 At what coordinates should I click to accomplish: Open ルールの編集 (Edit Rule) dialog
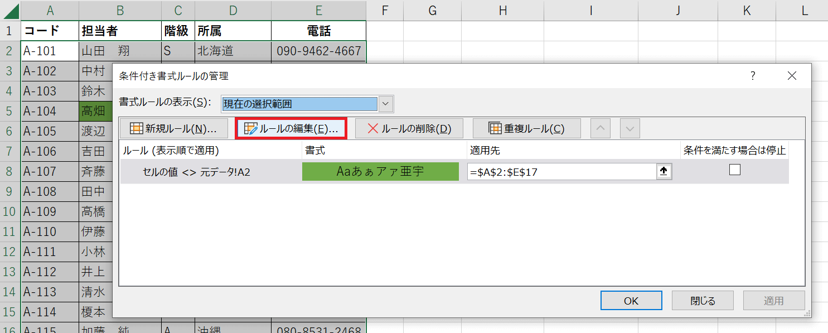point(291,129)
